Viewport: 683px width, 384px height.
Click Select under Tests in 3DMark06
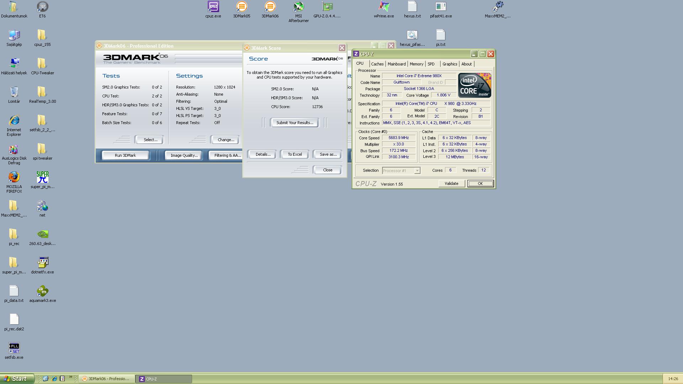pos(150,140)
